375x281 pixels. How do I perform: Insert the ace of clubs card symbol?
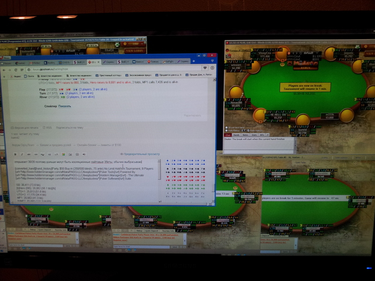(x=203, y=188)
